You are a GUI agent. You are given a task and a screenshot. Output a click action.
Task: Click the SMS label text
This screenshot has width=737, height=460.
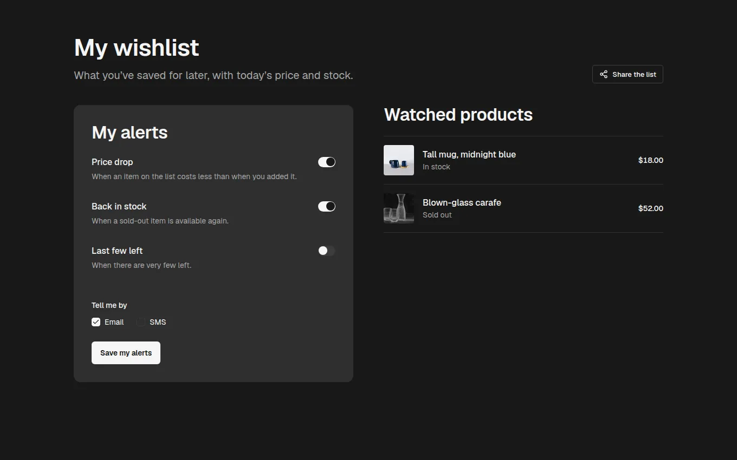coord(158,322)
